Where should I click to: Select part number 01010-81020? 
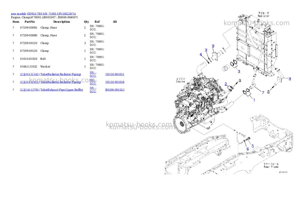point(28,59)
